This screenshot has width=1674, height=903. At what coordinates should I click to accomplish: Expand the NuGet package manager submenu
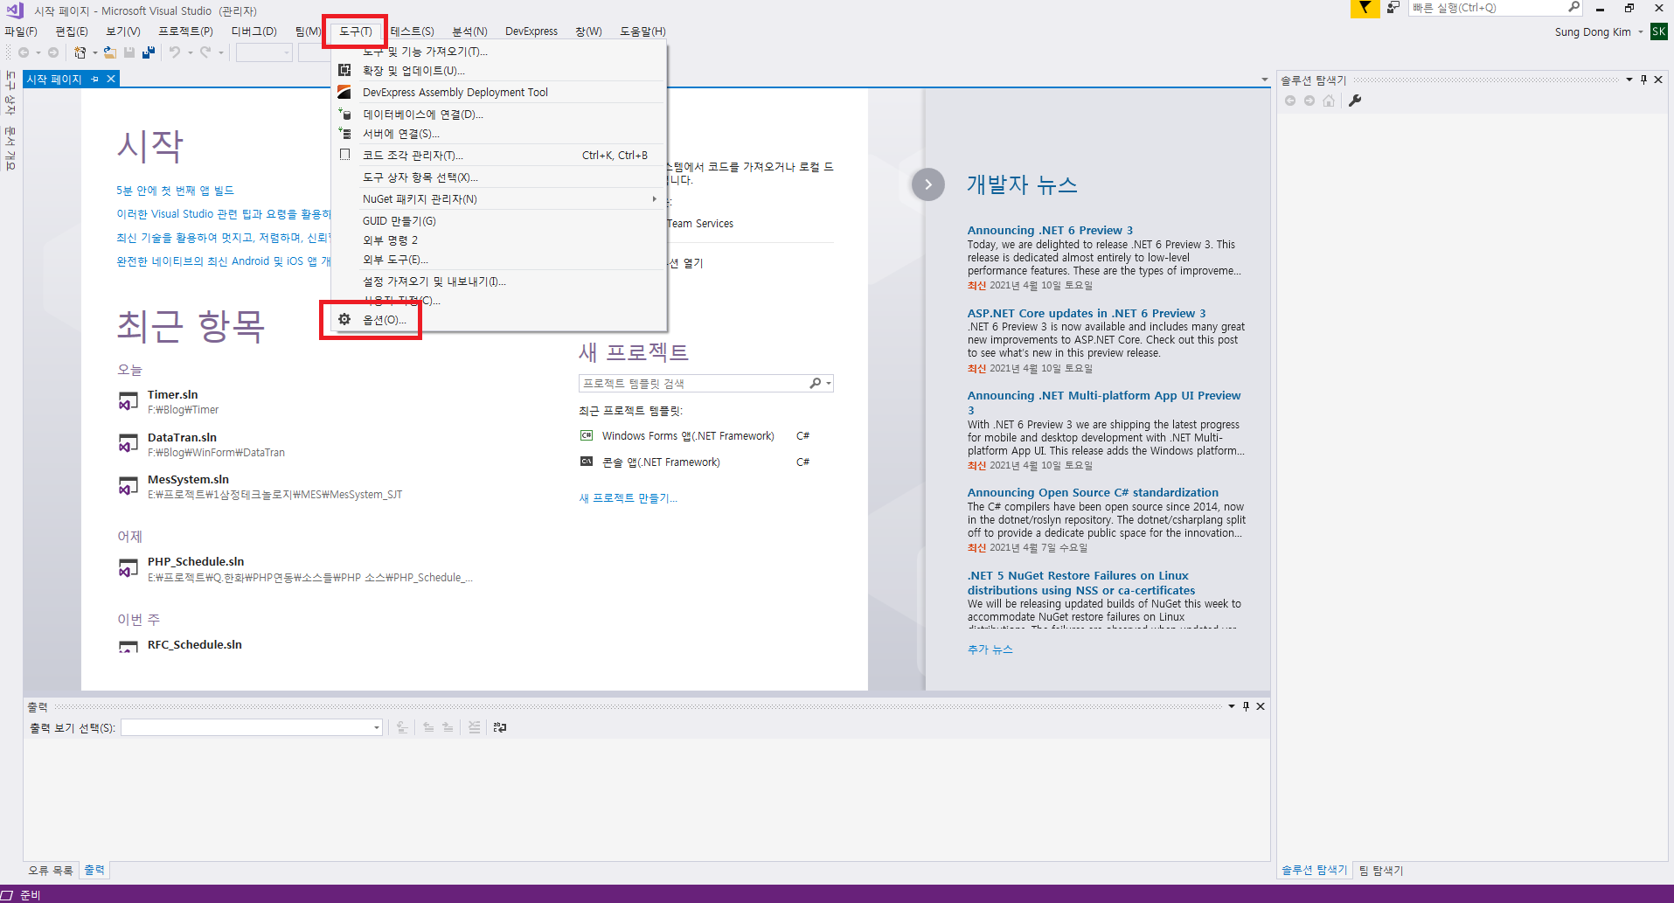(654, 199)
